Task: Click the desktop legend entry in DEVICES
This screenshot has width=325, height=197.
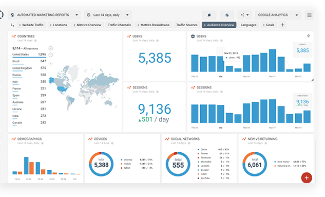Action: tap(137, 159)
